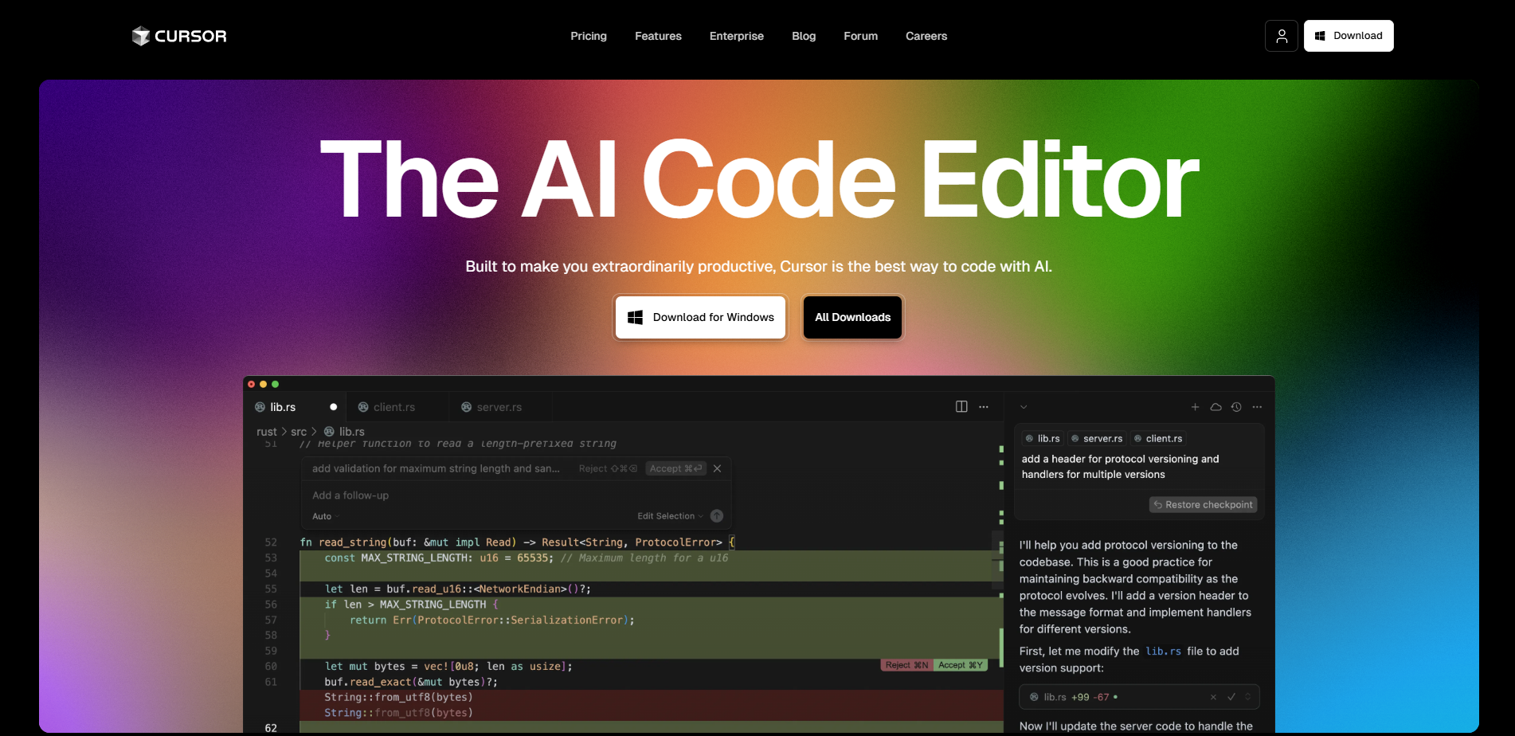Click the header Download button

1349,36
